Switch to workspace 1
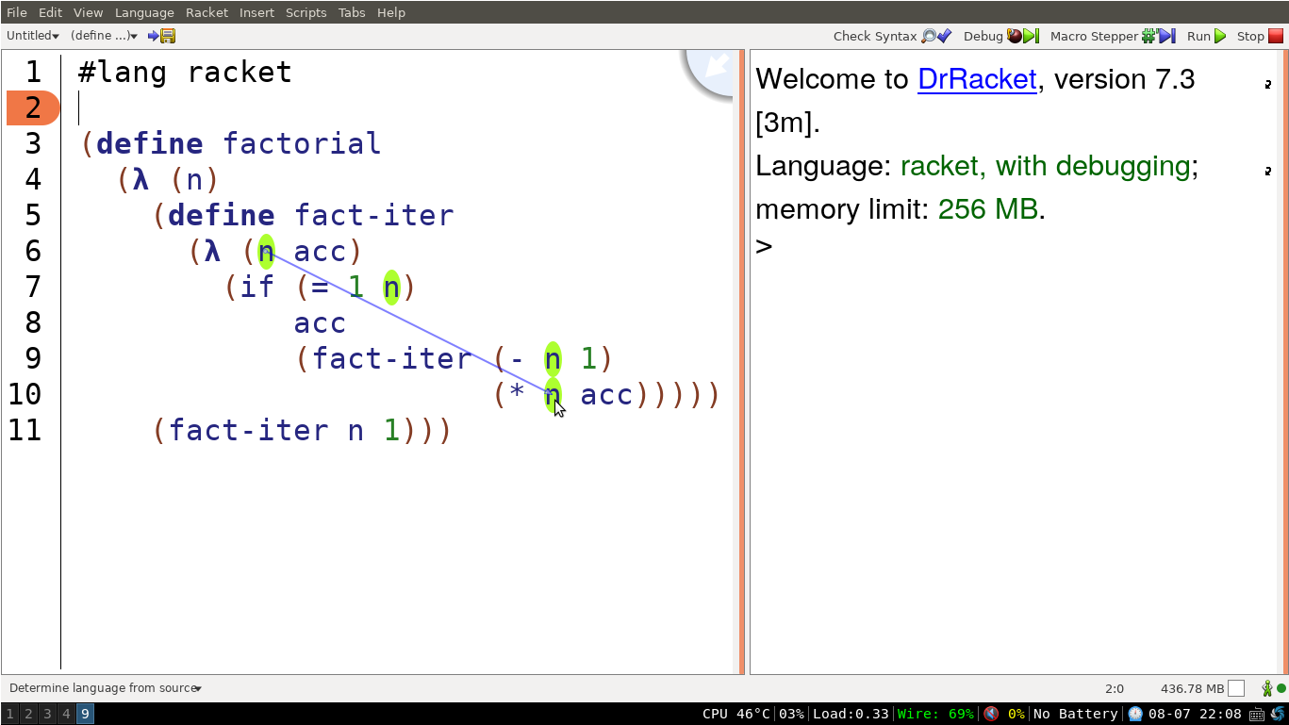Image resolution: width=1289 pixels, height=725 pixels. click(10, 714)
